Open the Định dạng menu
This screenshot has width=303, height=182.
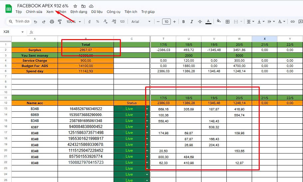[79, 12]
